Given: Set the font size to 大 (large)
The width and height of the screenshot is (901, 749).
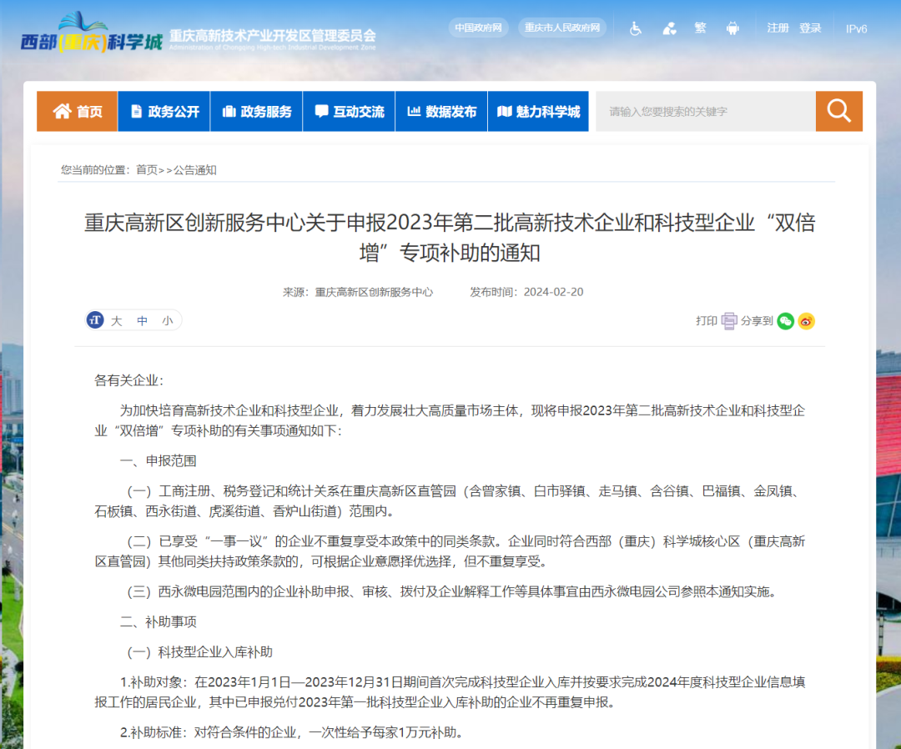Looking at the screenshot, I should point(117,320).
